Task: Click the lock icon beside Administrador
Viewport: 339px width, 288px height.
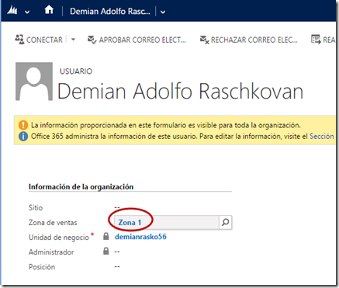Action: (x=106, y=251)
